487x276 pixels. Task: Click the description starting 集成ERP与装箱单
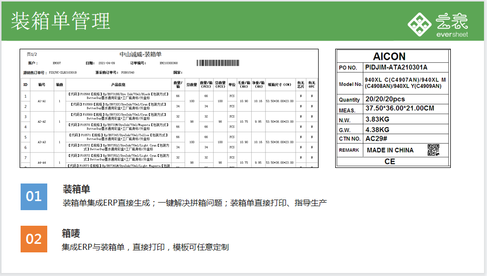[145, 247]
